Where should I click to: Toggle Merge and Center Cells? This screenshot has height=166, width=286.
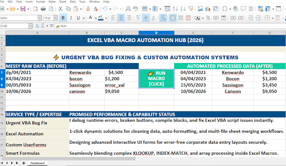[172, 18]
